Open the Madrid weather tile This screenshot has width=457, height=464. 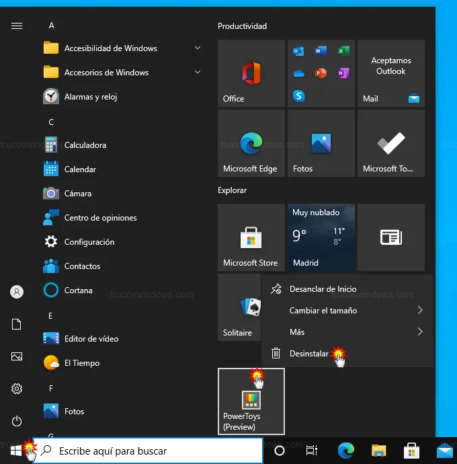321,237
